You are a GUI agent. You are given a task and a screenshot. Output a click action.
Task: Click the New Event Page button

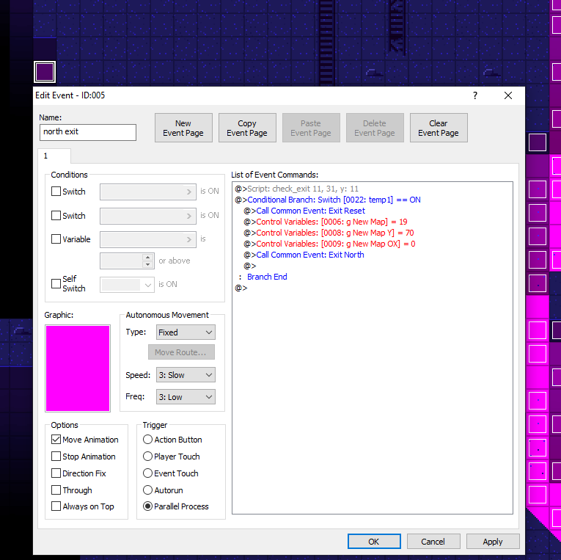[x=183, y=128]
